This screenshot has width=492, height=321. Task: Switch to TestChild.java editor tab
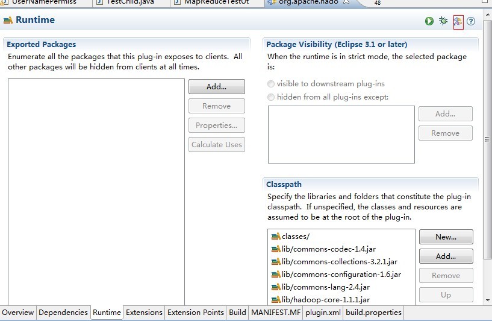[x=129, y=2]
